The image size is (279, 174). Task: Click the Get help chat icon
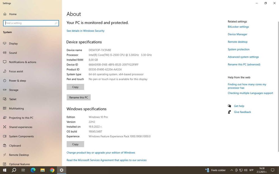(x=229, y=106)
